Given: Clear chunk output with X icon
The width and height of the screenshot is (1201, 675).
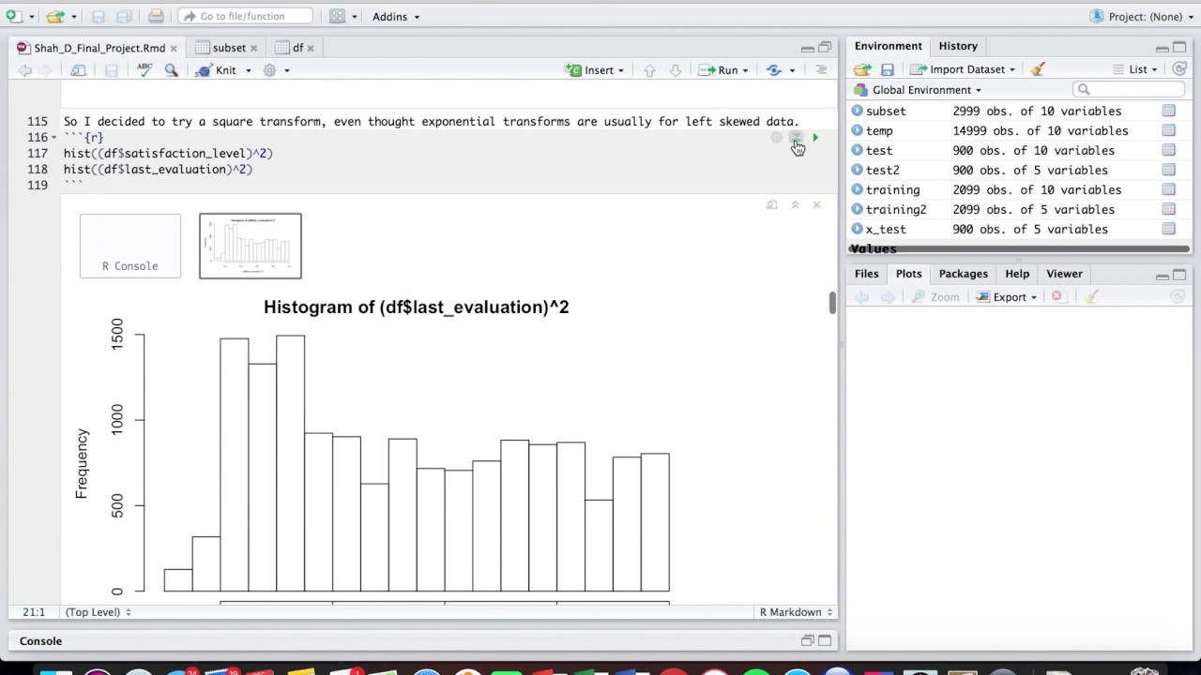Looking at the screenshot, I should tap(816, 204).
